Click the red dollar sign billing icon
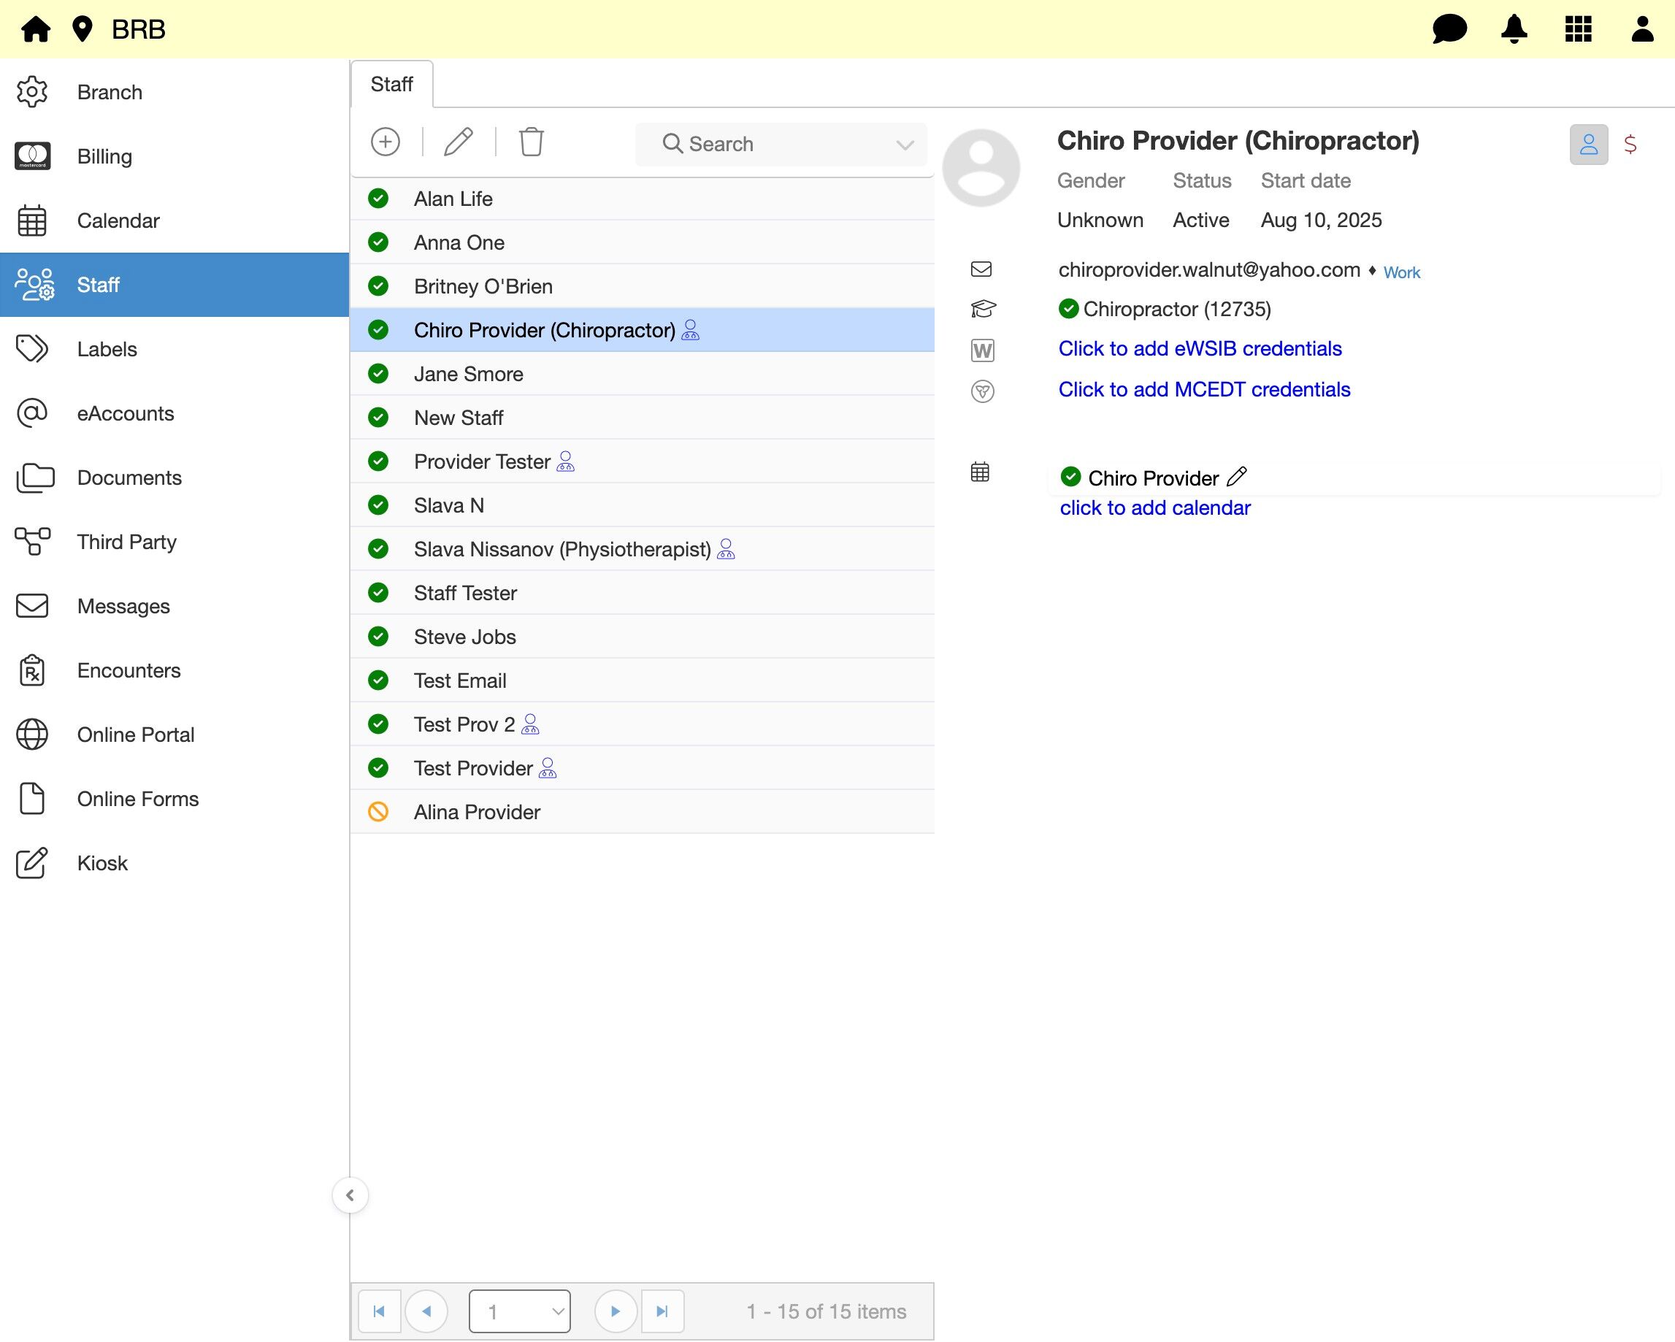Viewport: 1675px width, 1342px height. click(x=1630, y=145)
